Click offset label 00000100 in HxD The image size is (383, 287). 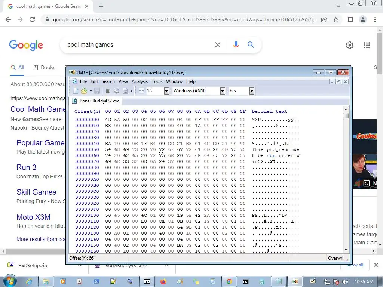pos(87,215)
